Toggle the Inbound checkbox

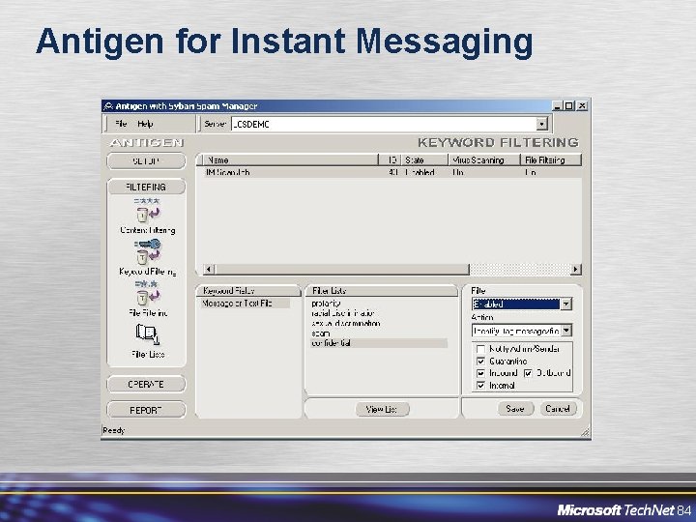click(480, 373)
